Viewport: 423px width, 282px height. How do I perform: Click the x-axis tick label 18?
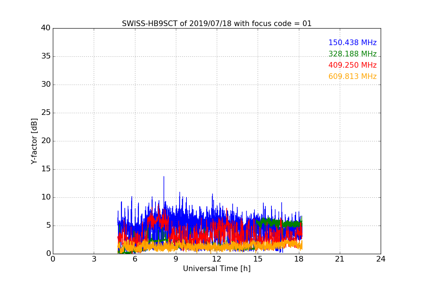point(299,259)
